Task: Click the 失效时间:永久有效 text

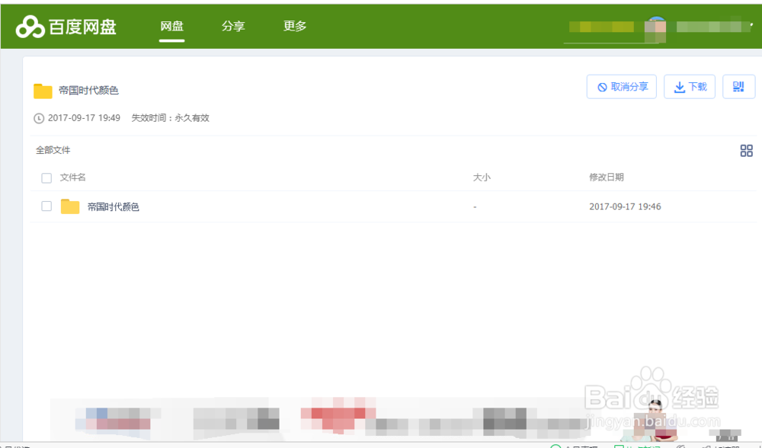Action: pyautogui.click(x=170, y=118)
